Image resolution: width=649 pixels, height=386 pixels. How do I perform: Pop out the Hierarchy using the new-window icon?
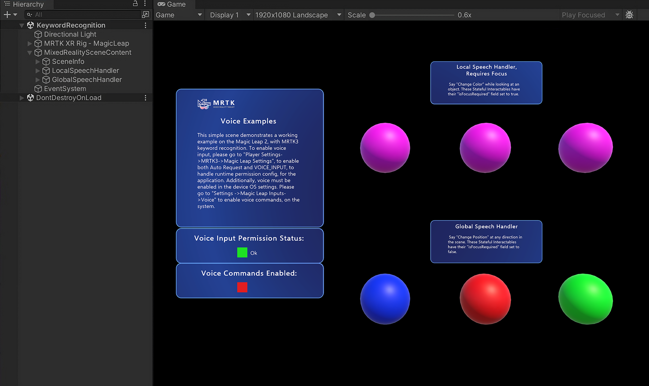pos(145,15)
